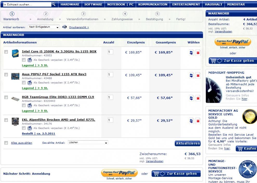Open the Druckansicht link
This screenshot has height=183, width=257.
(x=79, y=27)
